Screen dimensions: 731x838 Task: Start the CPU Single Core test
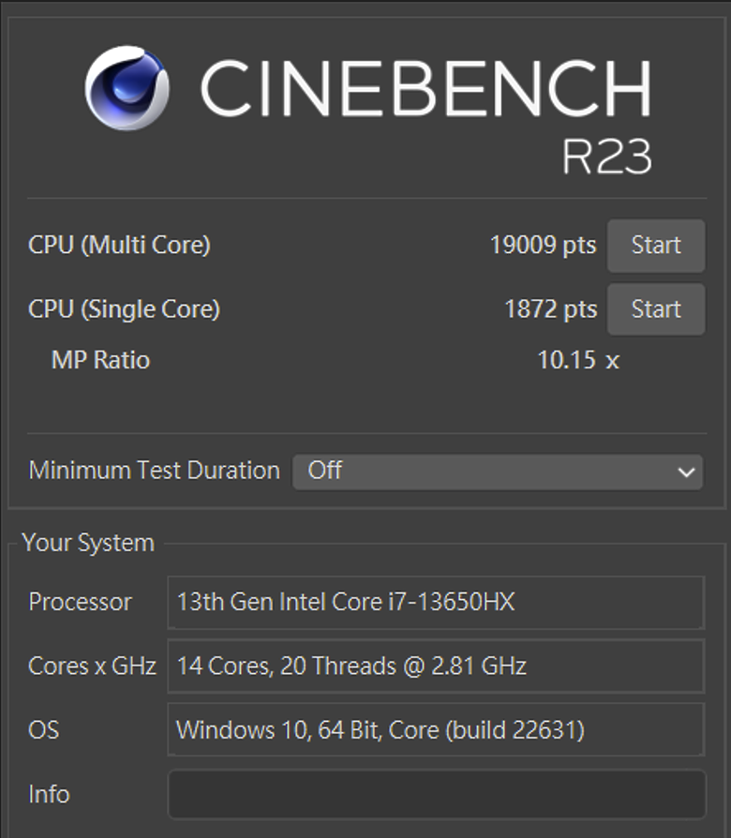click(656, 309)
